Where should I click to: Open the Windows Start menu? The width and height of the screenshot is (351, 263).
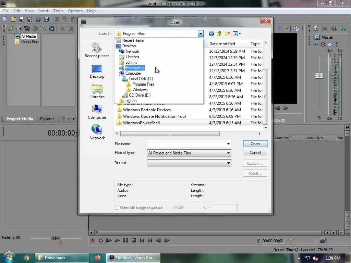click(x=9, y=258)
